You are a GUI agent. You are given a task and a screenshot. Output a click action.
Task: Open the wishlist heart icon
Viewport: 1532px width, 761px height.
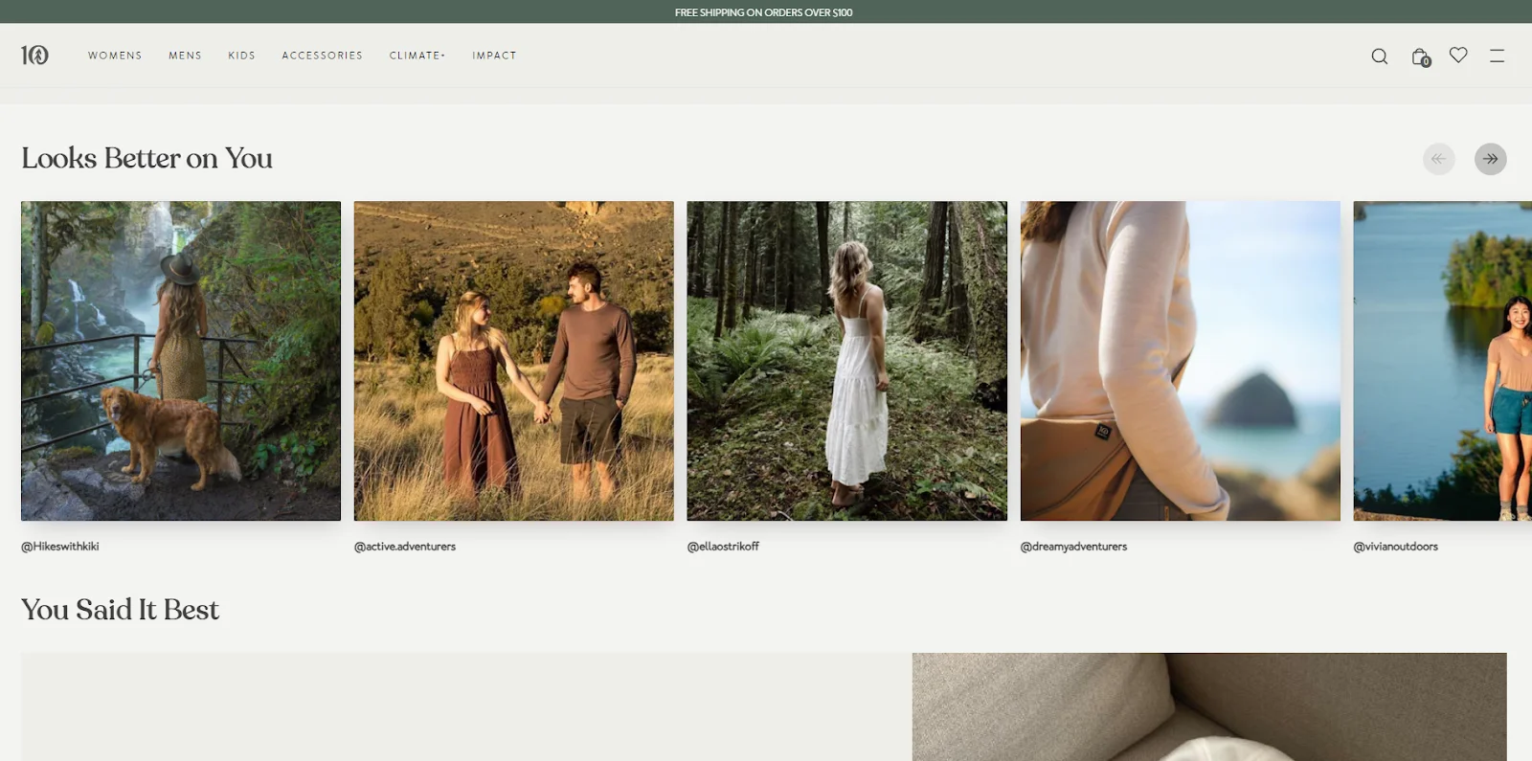pyautogui.click(x=1458, y=56)
